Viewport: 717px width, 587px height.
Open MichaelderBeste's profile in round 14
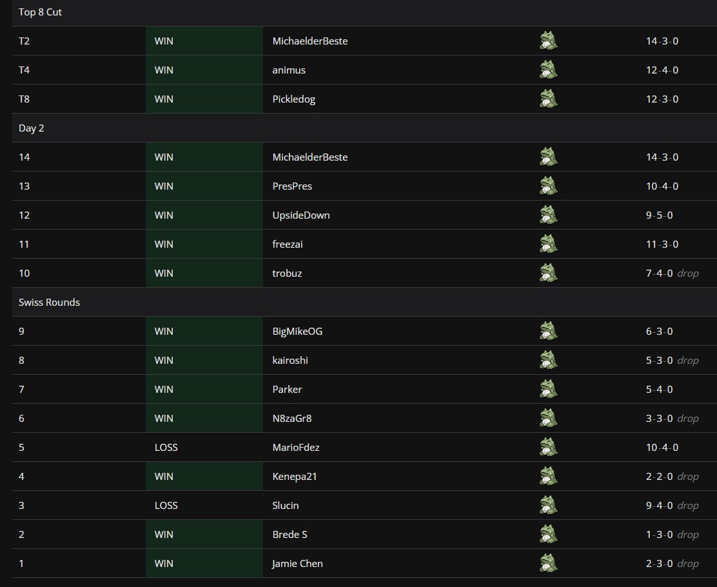(310, 157)
